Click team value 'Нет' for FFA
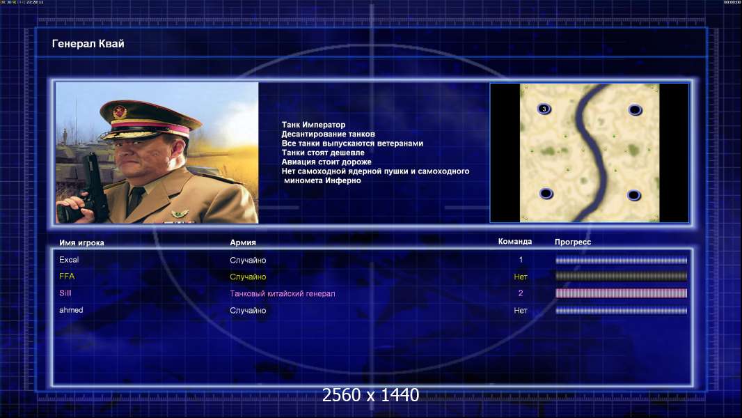The height and width of the screenshot is (418, 742). point(521,277)
